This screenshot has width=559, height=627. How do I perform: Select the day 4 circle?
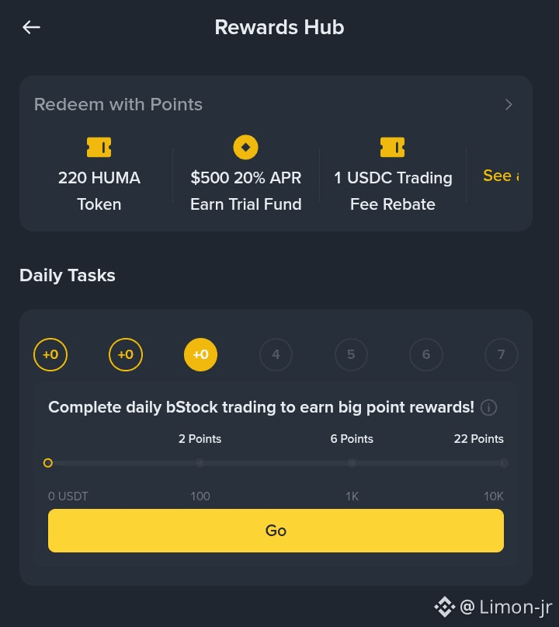point(276,355)
